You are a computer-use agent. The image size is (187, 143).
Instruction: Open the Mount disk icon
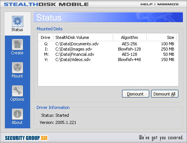pyautogui.click(x=18, y=68)
